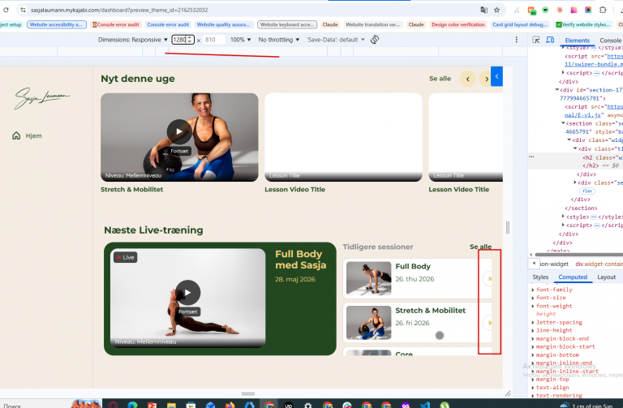
Task: Open the Dimensions: Responsive dropdown
Action: [x=133, y=40]
